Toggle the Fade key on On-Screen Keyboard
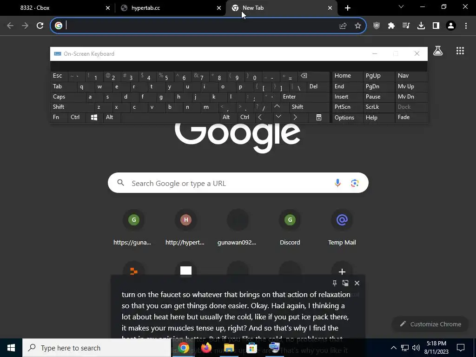The width and height of the screenshot is (476, 357). [411, 117]
